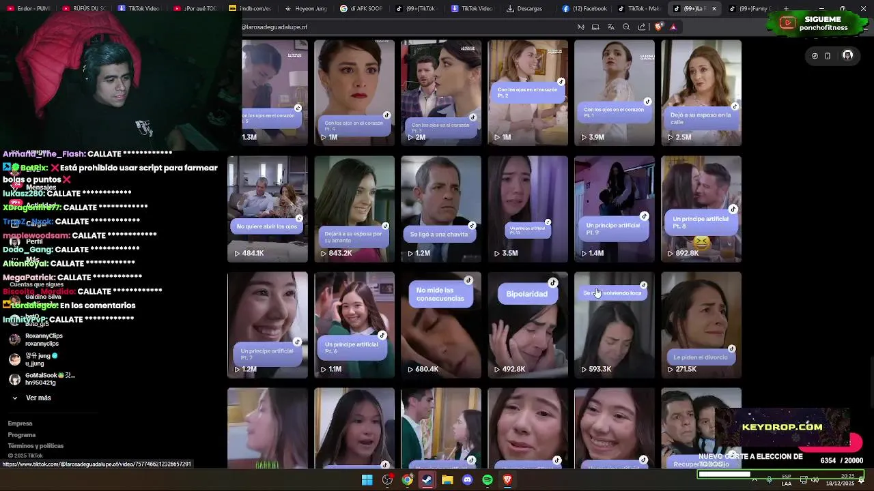Click the translate page icon in address bar
The width and height of the screenshot is (874, 491).
tap(610, 27)
